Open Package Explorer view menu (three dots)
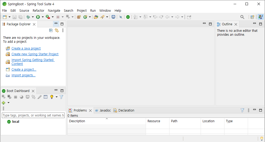The width and height of the screenshot is (265, 142). pos(63,30)
